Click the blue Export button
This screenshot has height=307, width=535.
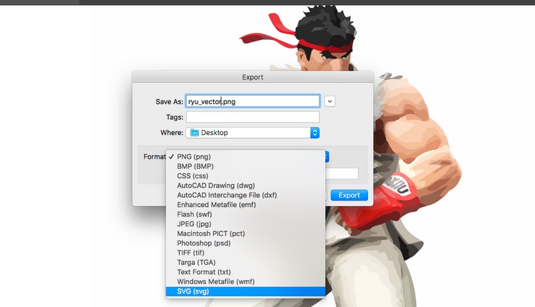pos(349,196)
